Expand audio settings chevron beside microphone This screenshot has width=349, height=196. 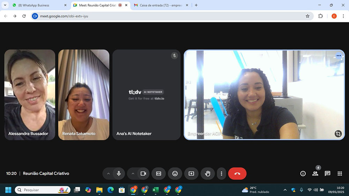pos(108,173)
